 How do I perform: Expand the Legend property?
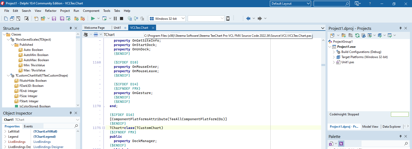(5, 137)
